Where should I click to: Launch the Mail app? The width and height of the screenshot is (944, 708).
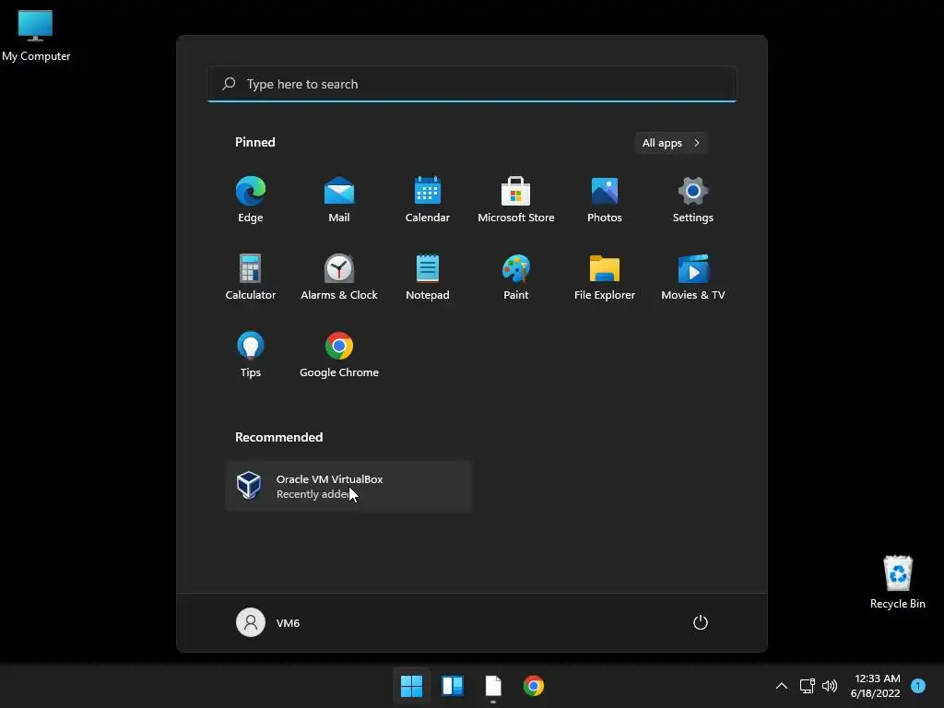tap(339, 199)
